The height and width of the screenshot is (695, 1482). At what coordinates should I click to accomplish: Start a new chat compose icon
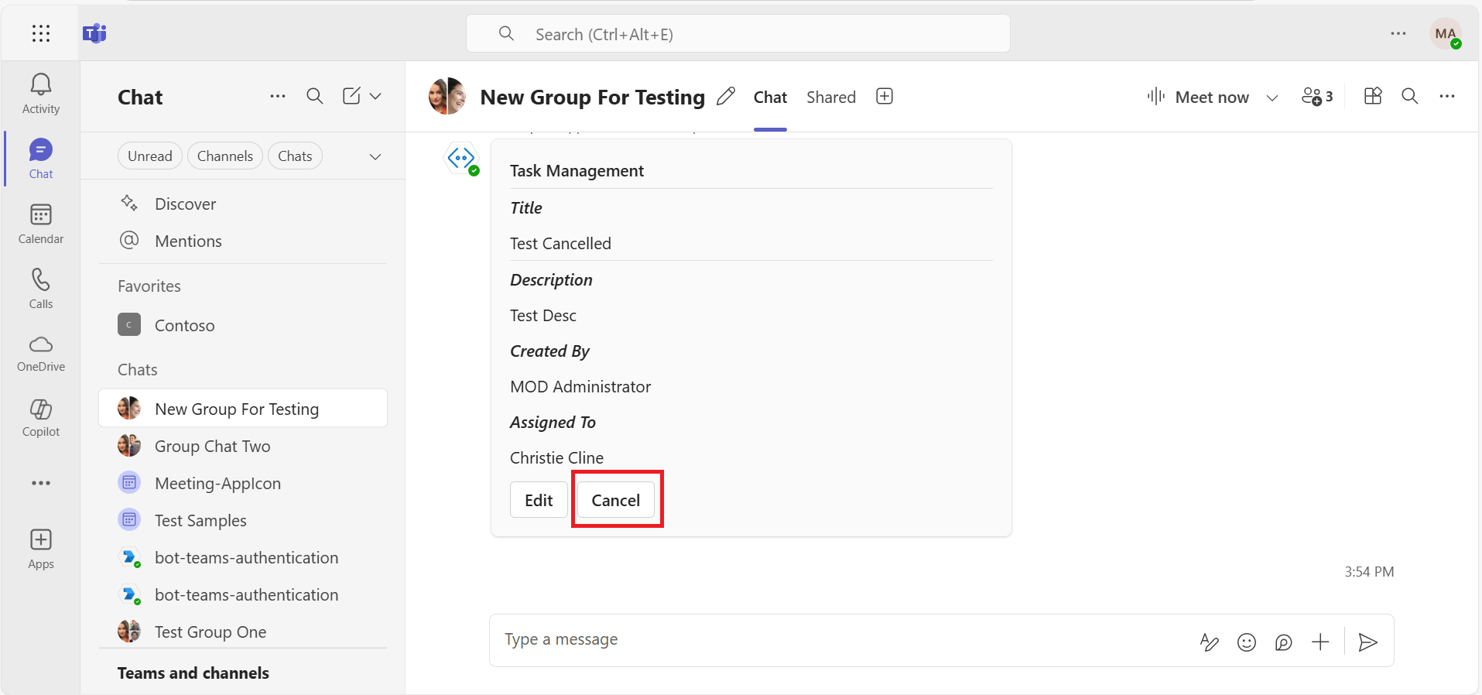click(x=351, y=96)
